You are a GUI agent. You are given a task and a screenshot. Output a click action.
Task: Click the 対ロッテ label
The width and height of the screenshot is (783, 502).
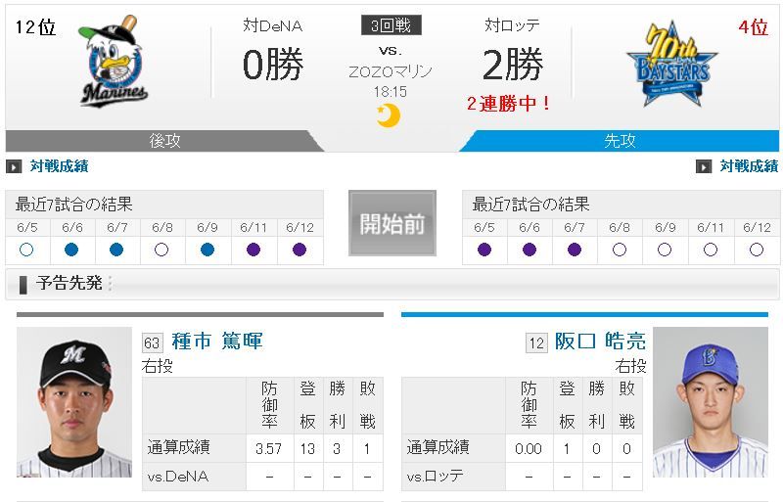pyautogui.click(x=512, y=25)
